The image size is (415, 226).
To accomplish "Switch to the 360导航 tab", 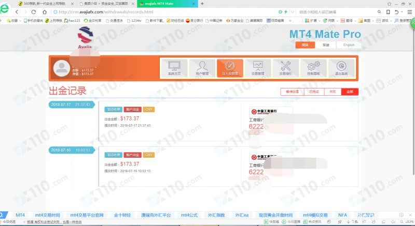I will [44, 4].
